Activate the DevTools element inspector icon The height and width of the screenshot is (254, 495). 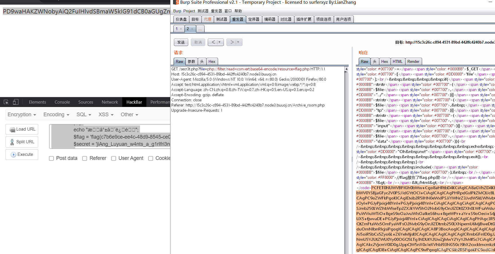pyautogui.click(x=6, y=102)
